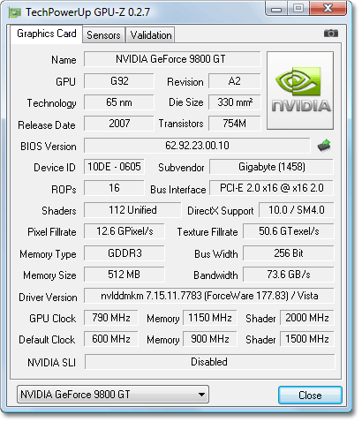
Task: Click the Die Size value 330 mm²
Action: (x=235, y=102)
